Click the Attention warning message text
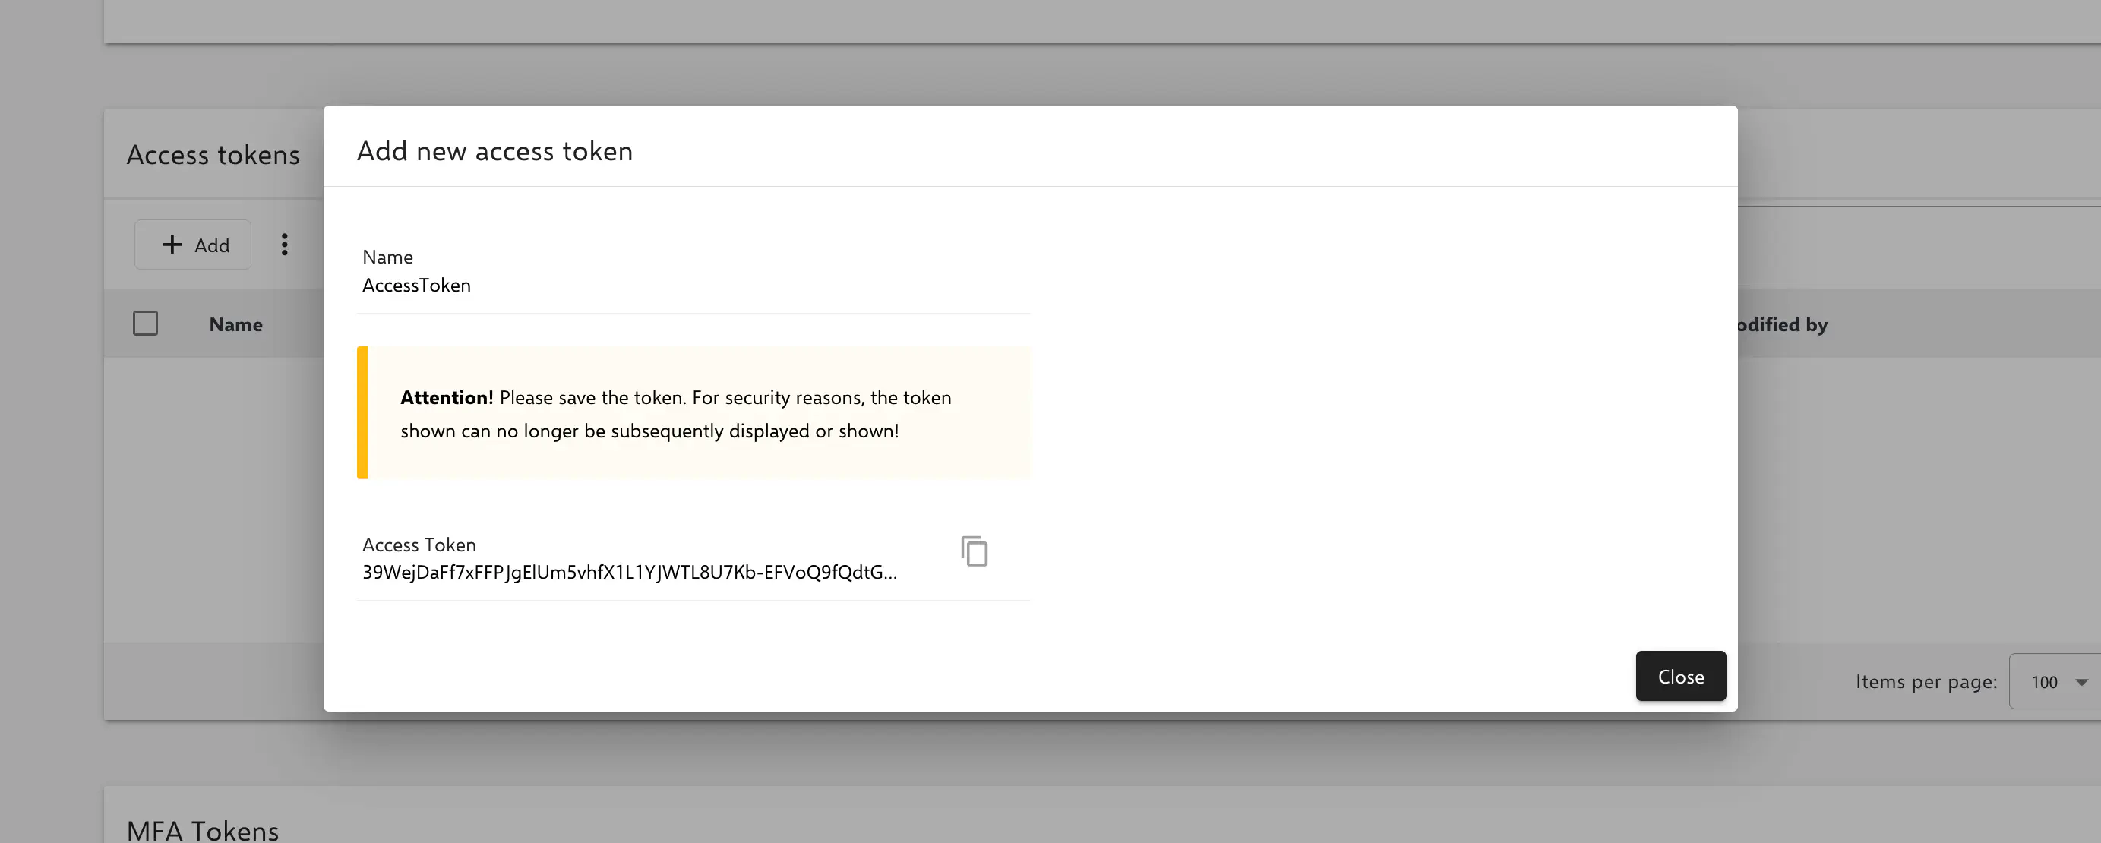 click(x=675, y=414)
